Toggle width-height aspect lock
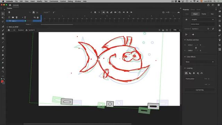The image size is (222, 125). (x=196, y=48)
